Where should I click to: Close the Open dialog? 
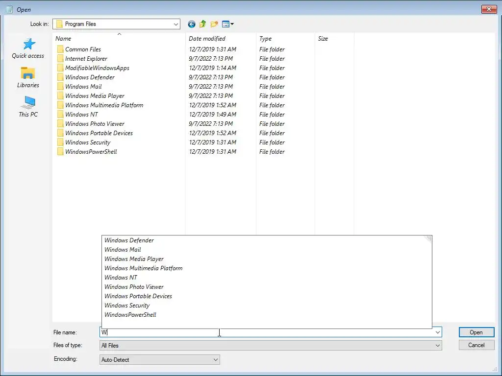(x=489, y=9)
